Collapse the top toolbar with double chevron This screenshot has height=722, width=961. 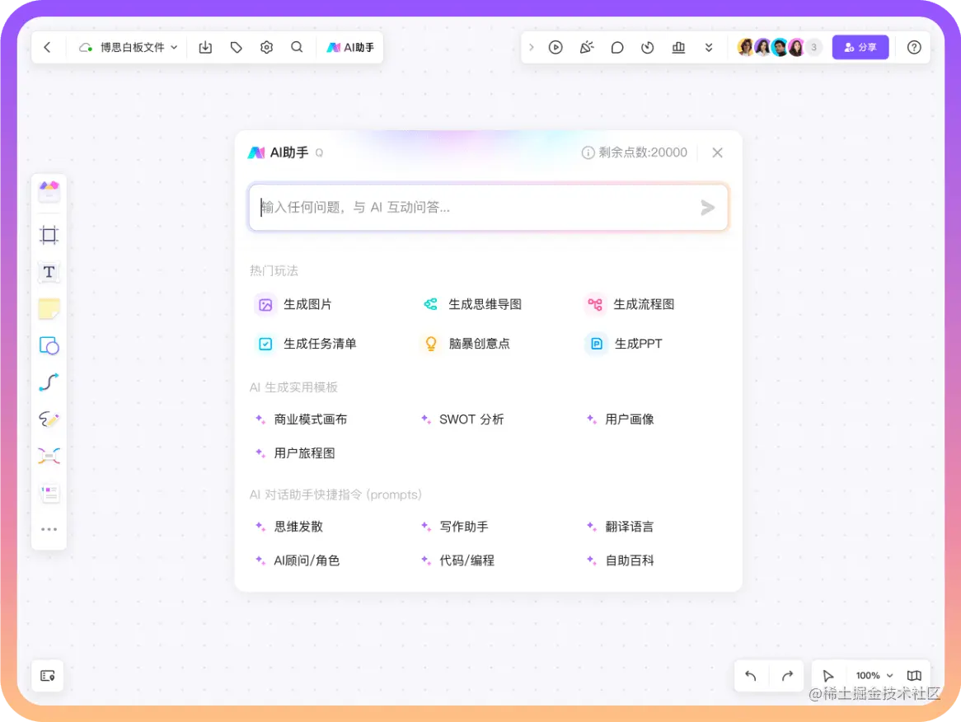709,47
